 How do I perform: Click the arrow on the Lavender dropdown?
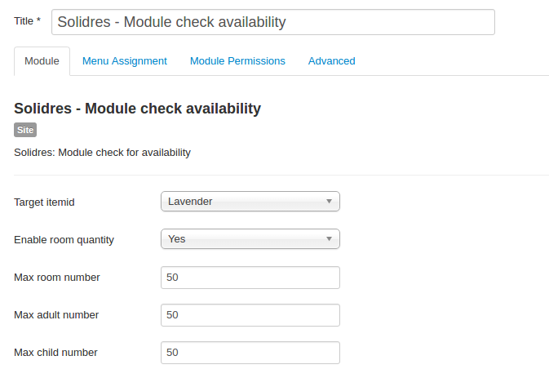pos(329,201)
